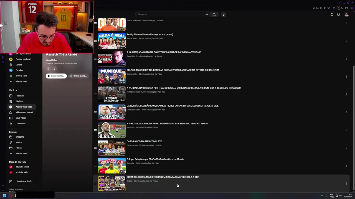Click the Opera GX taskbar icon
This screenshot has height=199, width=355.
(x=11, y=196)
